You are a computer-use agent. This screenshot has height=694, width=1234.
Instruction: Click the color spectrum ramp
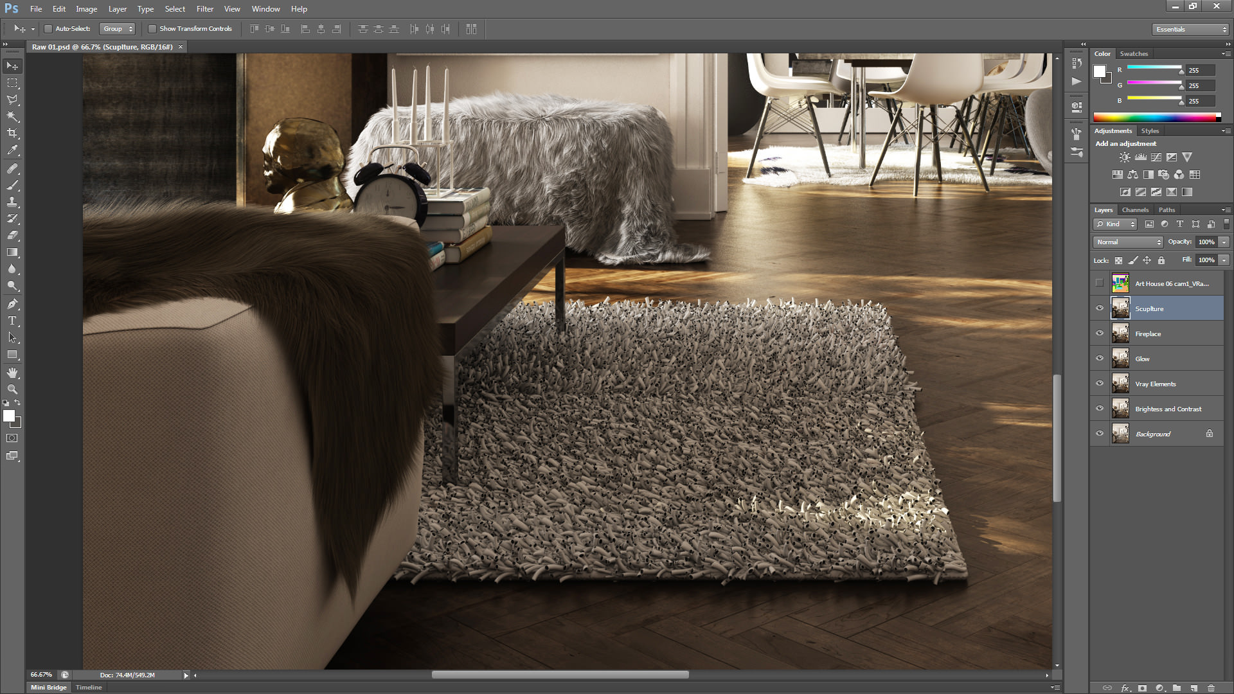(x=1157, y=117)
